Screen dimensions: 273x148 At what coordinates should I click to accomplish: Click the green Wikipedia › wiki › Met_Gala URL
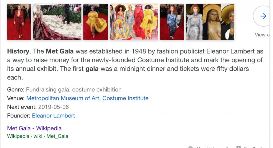(x=38, y=136)
